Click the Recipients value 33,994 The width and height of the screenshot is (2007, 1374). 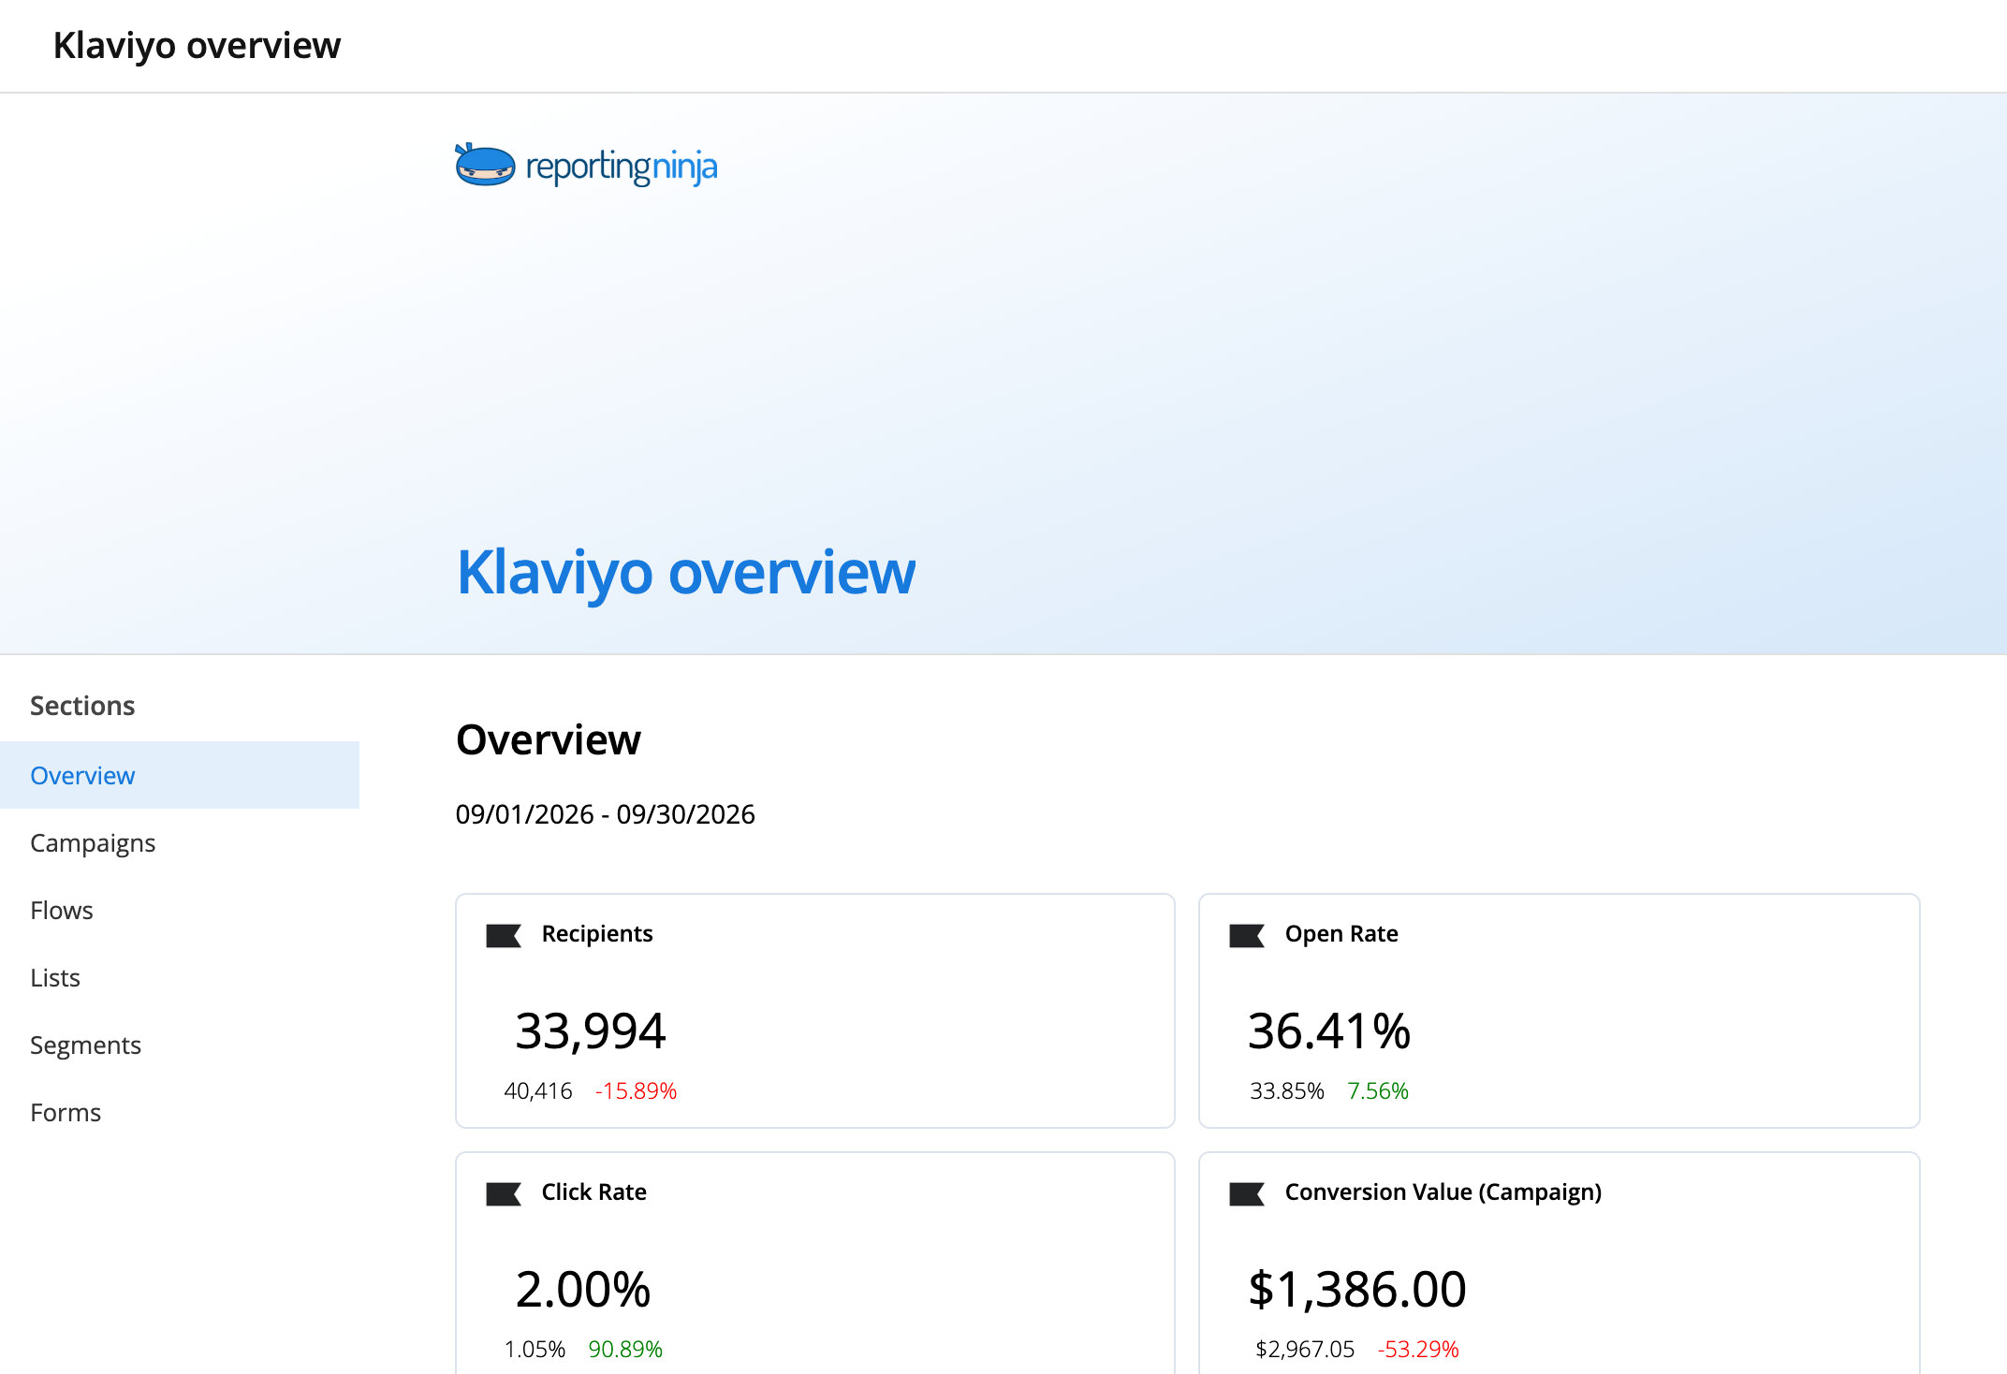pyautogui.click(x=590, y=1030)
